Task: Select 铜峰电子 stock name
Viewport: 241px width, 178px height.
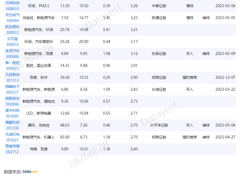Action: tap(12, 87)
